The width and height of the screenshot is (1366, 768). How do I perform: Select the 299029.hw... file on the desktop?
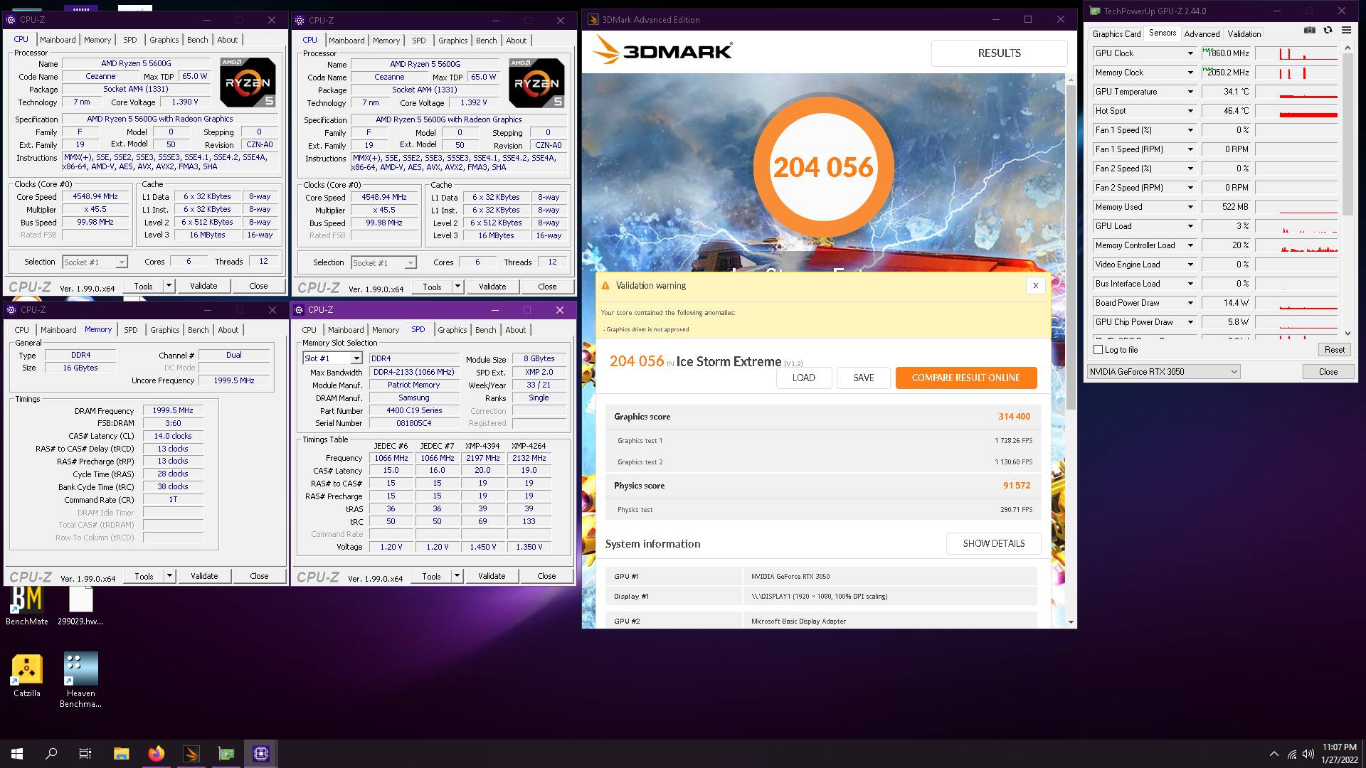80,604
